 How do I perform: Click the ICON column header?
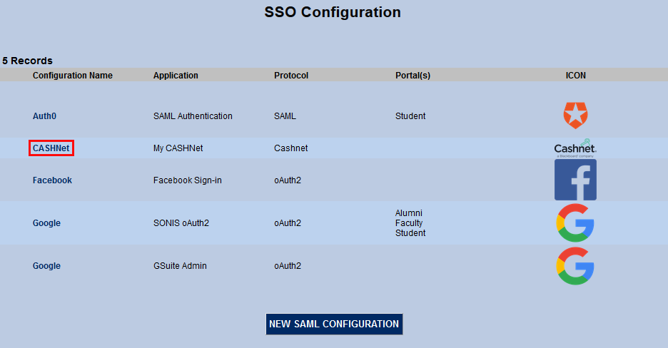click(575, 76)
